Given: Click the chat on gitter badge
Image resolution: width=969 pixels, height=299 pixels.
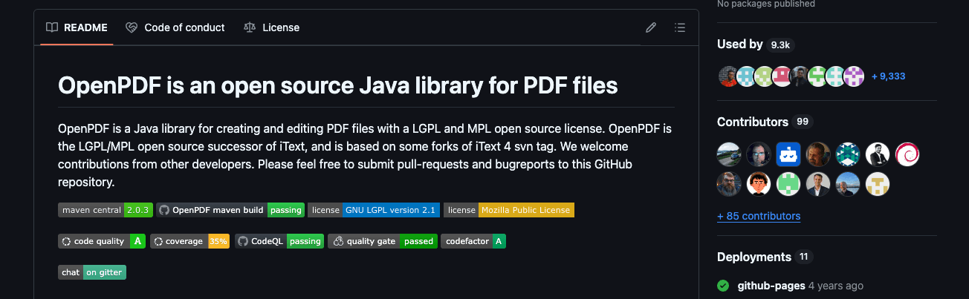Looking at the screenshot, I should (92, 272).
